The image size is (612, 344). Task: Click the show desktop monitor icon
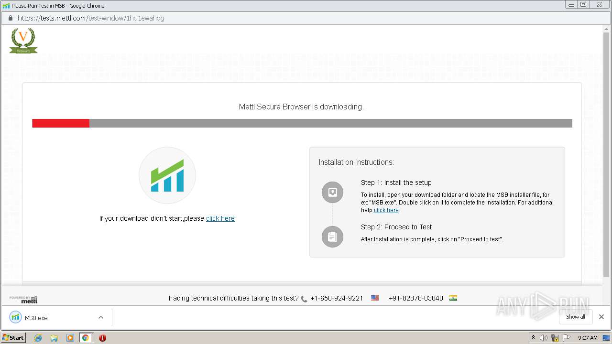point(606,338)
